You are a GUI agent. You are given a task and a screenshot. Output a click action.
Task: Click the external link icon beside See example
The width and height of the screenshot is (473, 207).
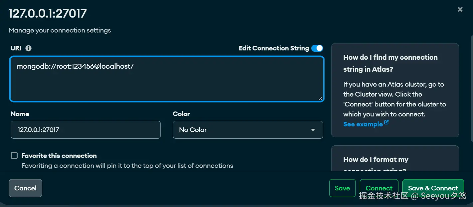coord(386,122)
